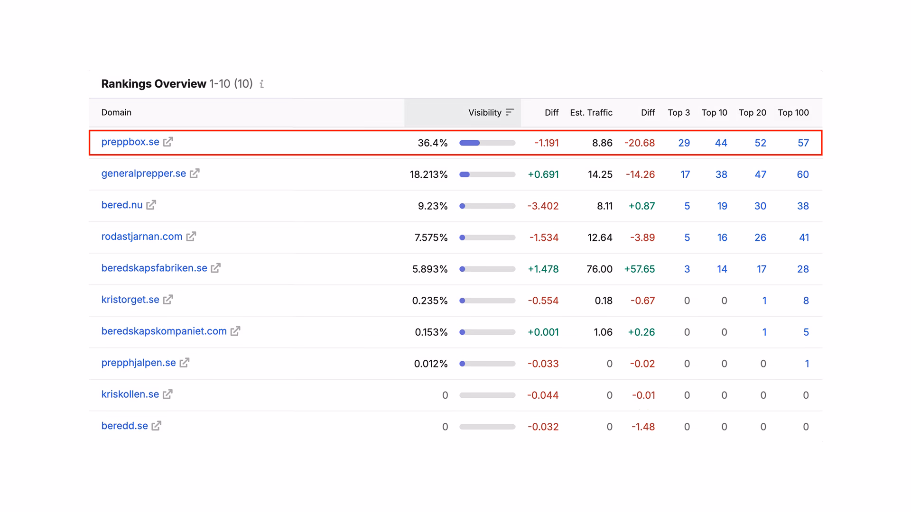This screenshot has height=512, width=911.
Task: Select visibility diff value -3.402
Action: pyautogui.click(x=543, y=206)
